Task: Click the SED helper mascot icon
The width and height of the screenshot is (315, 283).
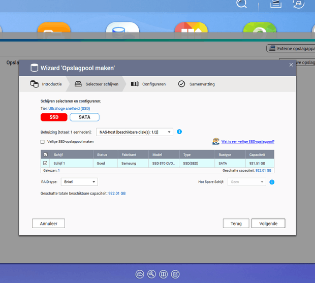Action: pyautogui.click(x=216, y=141)
